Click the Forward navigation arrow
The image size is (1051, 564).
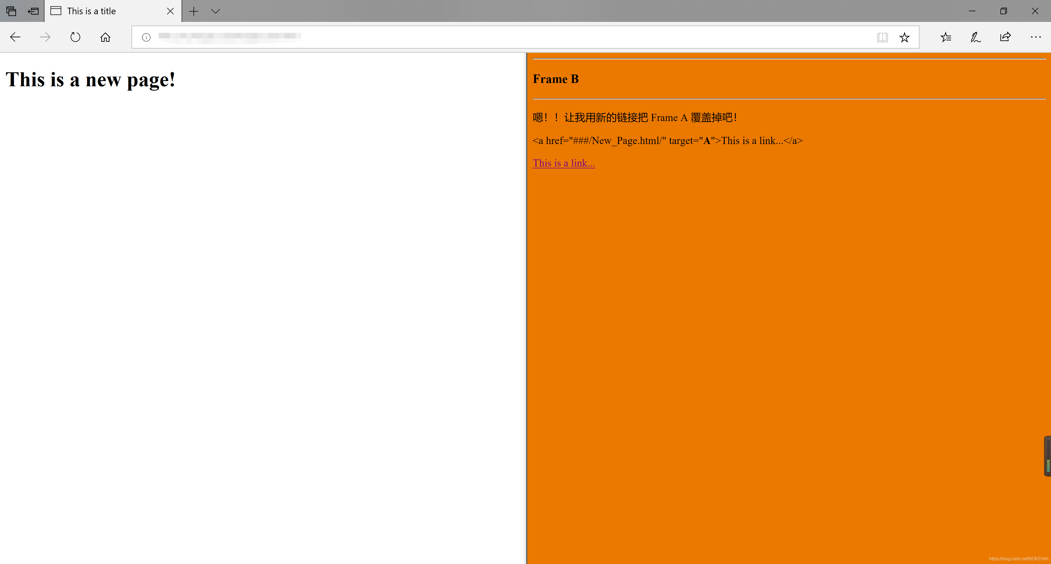pyautogui.click(x=45, y=37)
